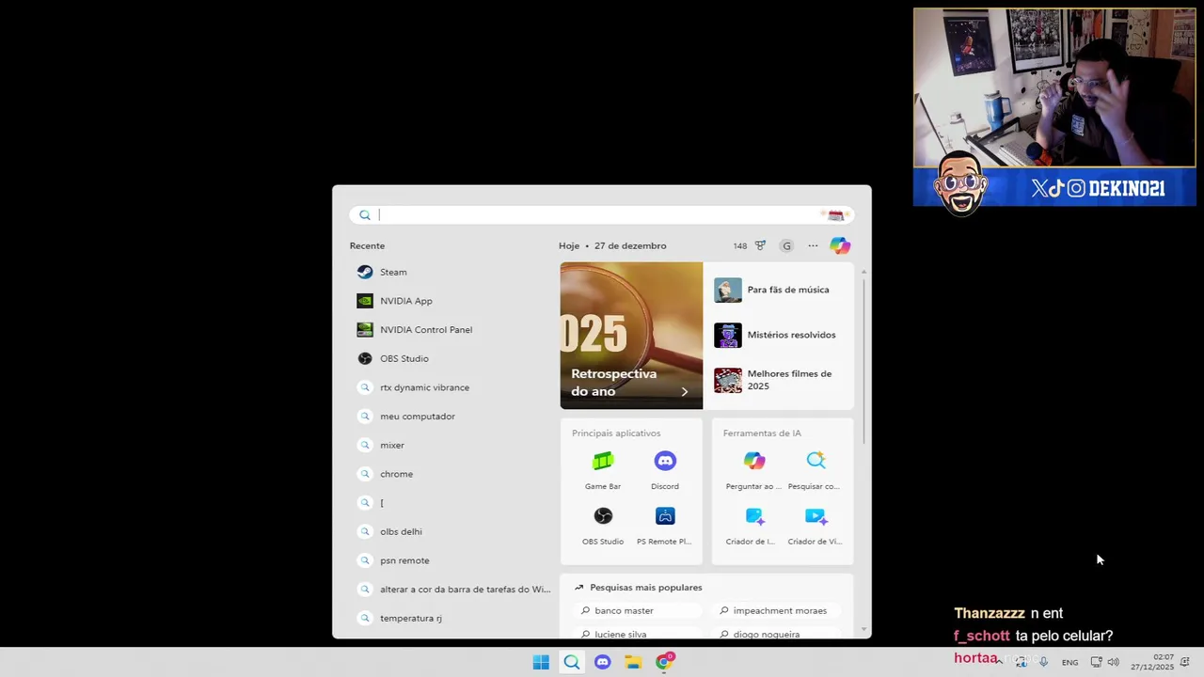Open File Explorer from taskbar
Image resolution: width=1204 pixels, height=677 pixels.
(633, 662)
